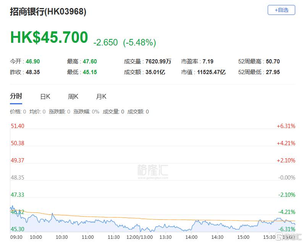This screenshot has height=243, width=304.
Task: Click the -4.21% right axis label
Action: 287,212
